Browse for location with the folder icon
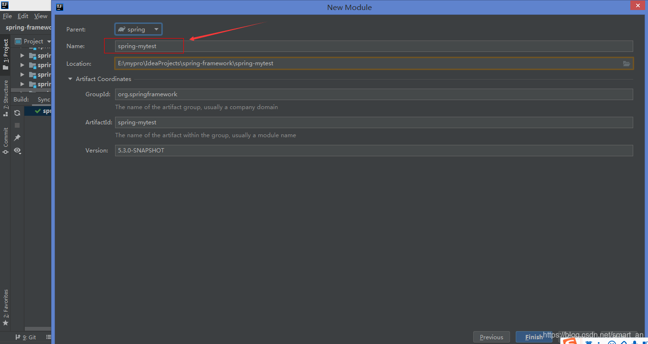Viewport: 648px width, 344px height. click(x=627, y=63)
